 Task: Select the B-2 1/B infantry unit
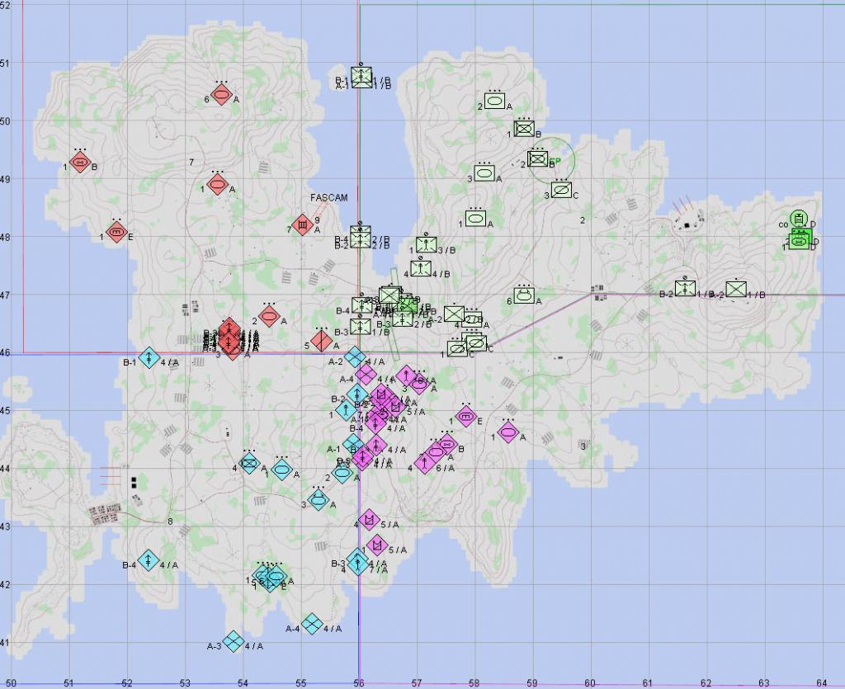(x=685, y=289)
